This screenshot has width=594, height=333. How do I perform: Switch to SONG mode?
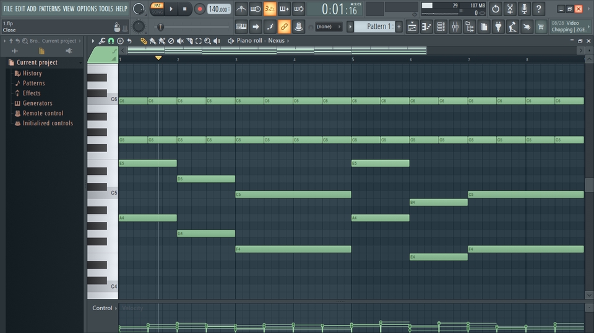click(x=157, y=12)
